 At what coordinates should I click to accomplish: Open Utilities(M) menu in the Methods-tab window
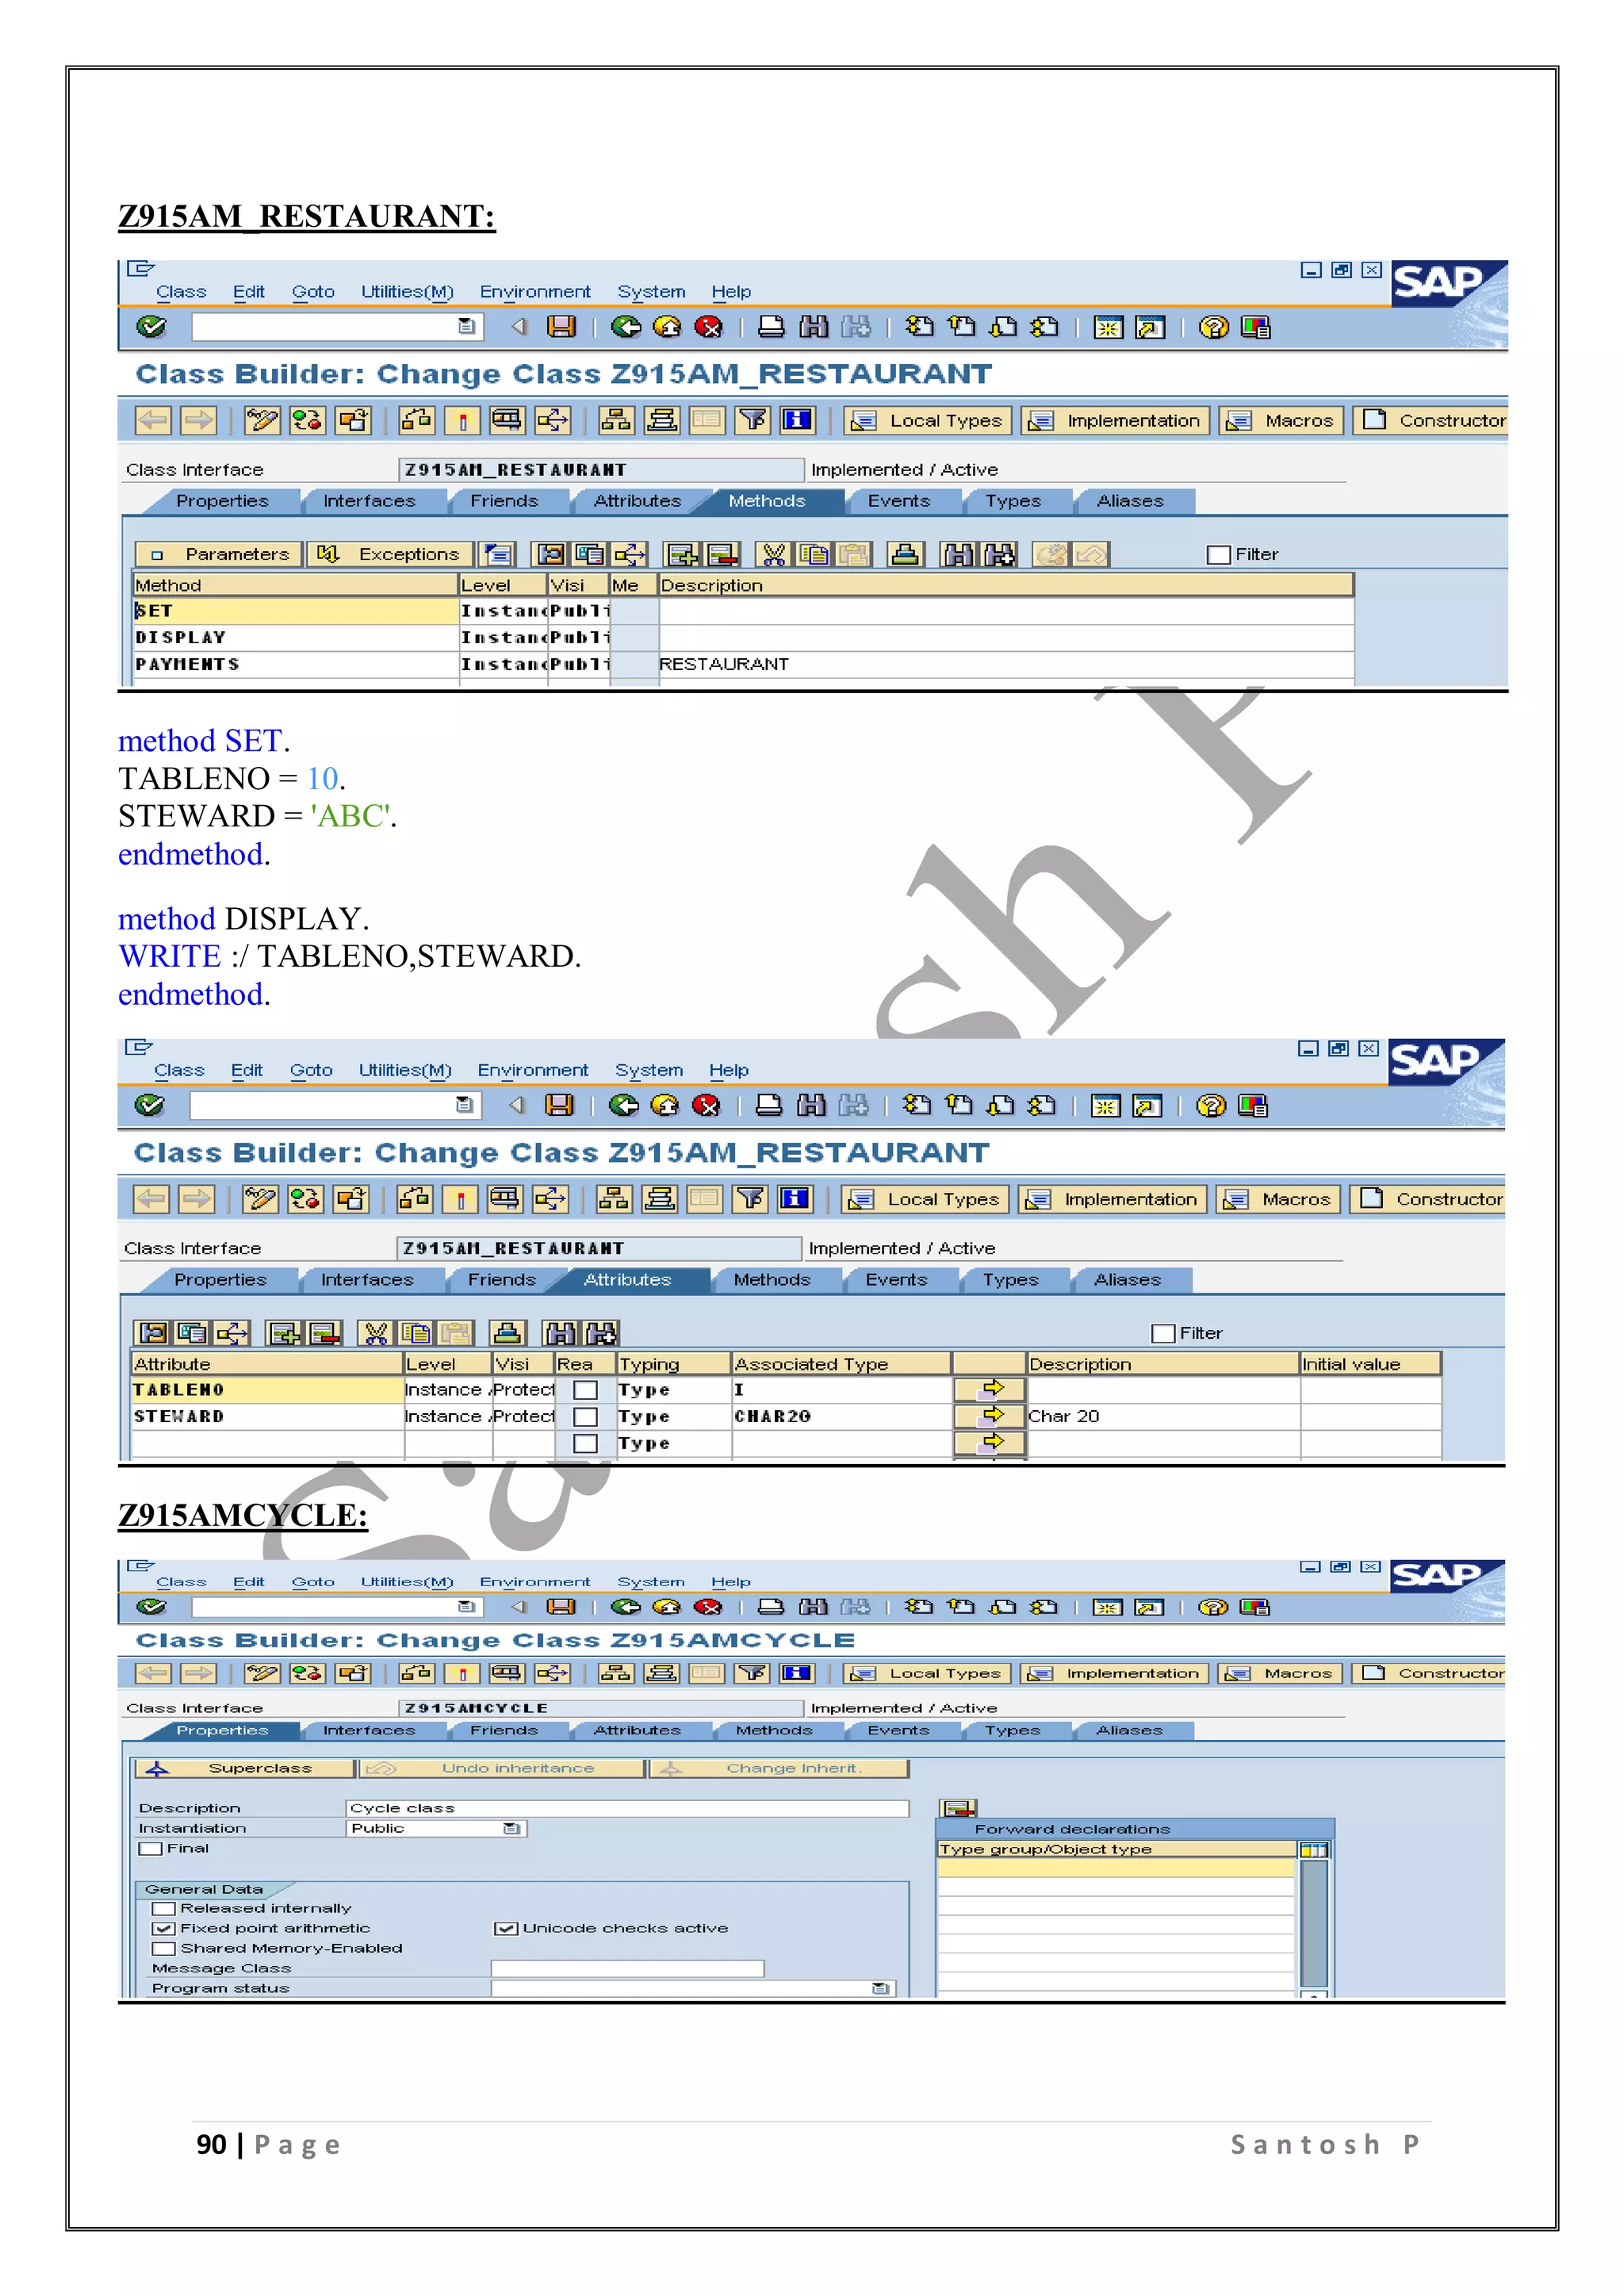pos(407,292)
